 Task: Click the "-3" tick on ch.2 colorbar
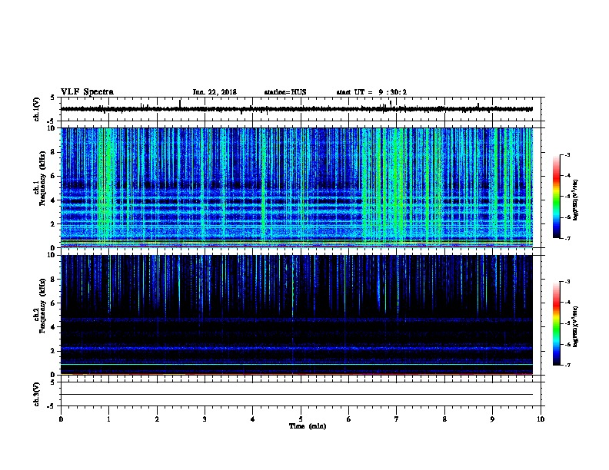(x=567, y=282)
